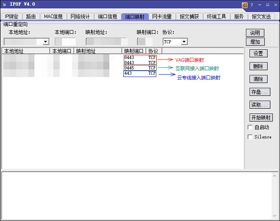Switch to the 网卡流量 tab

click(x=162, y=16)
